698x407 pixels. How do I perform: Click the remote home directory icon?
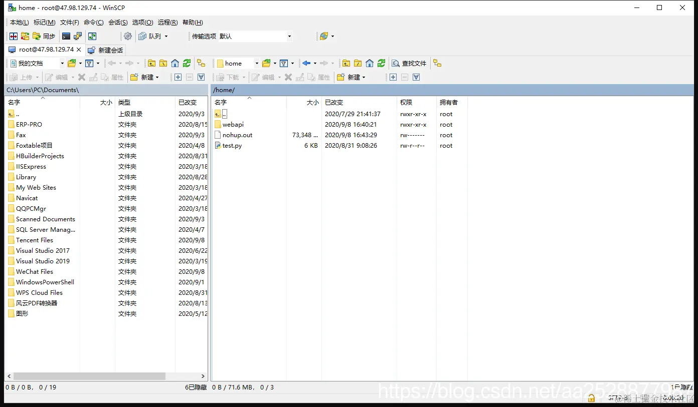click(370, 63)
